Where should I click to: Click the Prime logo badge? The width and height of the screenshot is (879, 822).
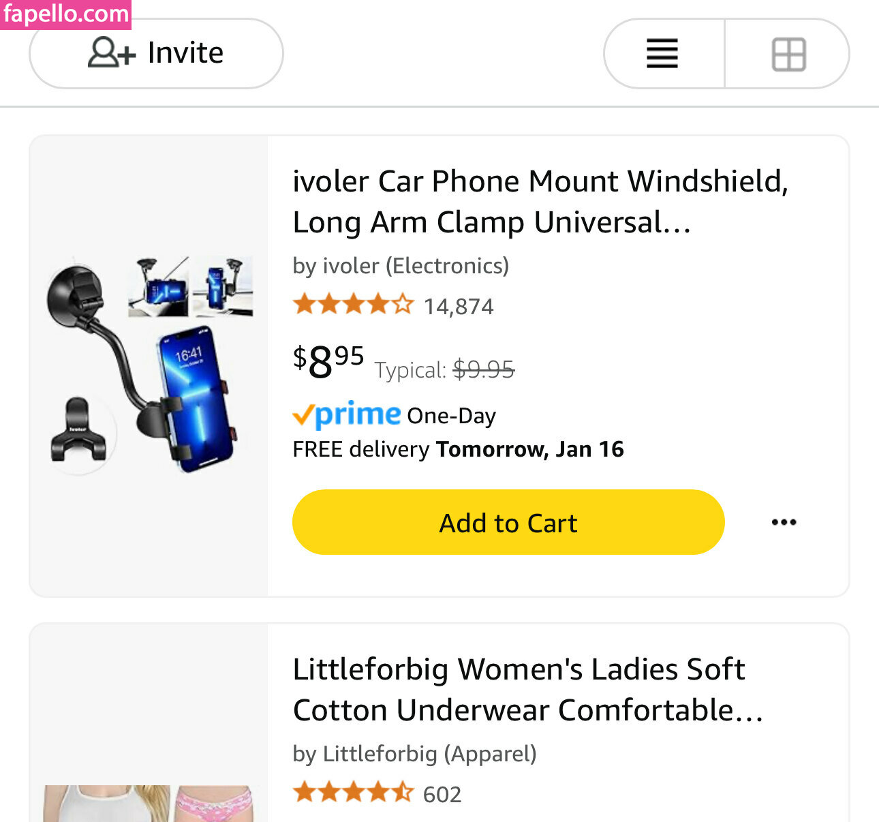click(347, 414)
